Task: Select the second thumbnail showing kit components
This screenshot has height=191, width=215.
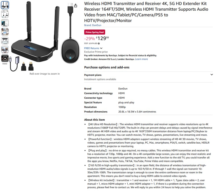Action: [5, 14]
